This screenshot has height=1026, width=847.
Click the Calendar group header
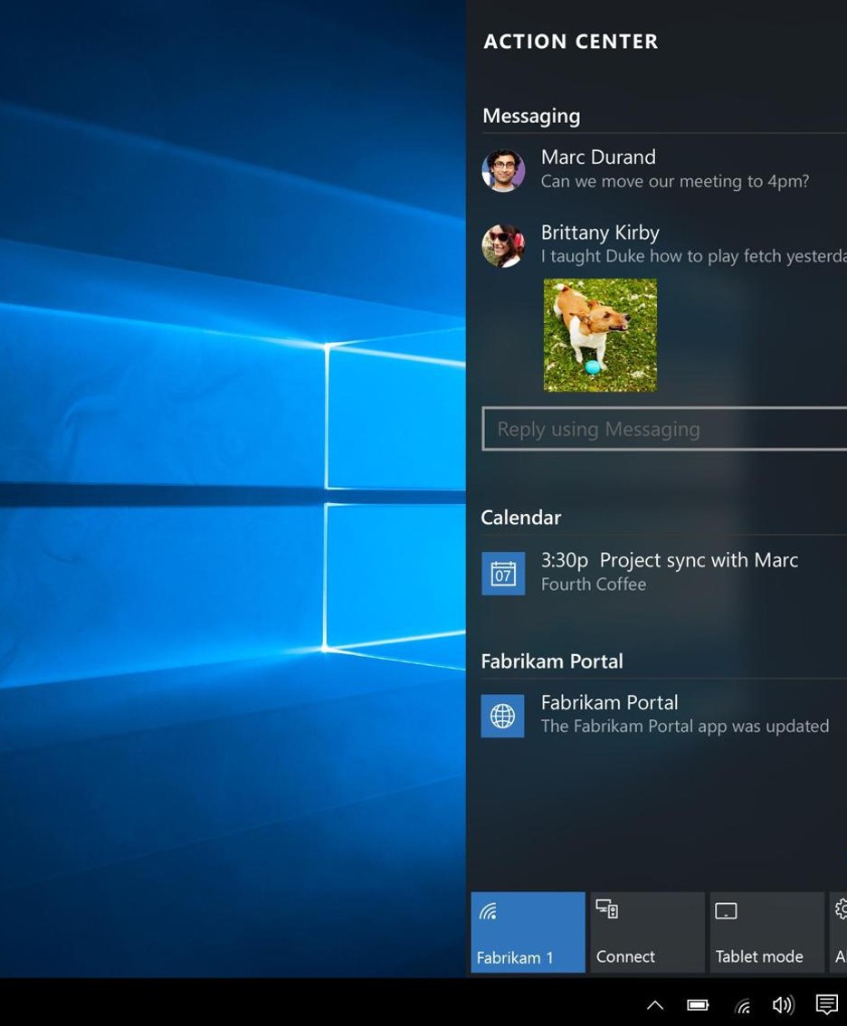point(521,518)
